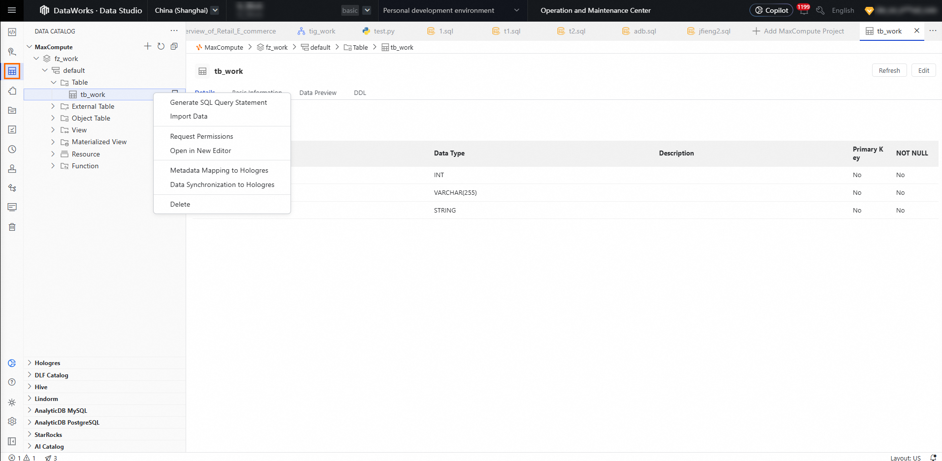Image resolution: width=942 pixels, height=461 pixels.
Task: Click the checklist icon in the left sidebar
Action: tap(12, 129)
